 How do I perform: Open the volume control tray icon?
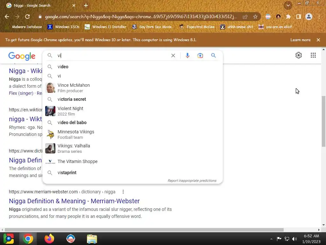point(294,239)
